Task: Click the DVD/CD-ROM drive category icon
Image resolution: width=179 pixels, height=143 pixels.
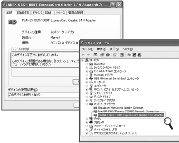Action: [91, 68]
